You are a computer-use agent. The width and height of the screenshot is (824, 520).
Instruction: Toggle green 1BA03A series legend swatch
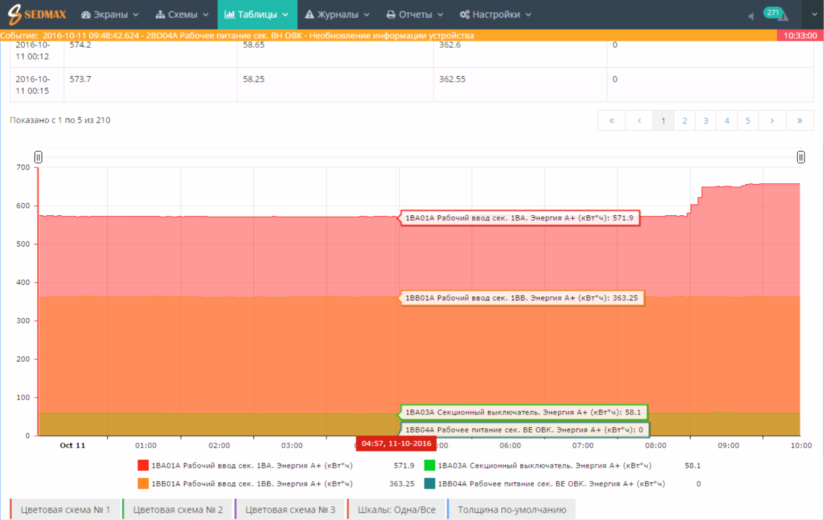[x=429, y=465]
